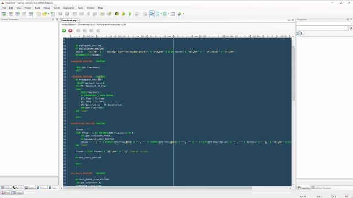The image size is (353, 198).
Task: Click the scroll down arrow of editor
Action: [293, 185]
